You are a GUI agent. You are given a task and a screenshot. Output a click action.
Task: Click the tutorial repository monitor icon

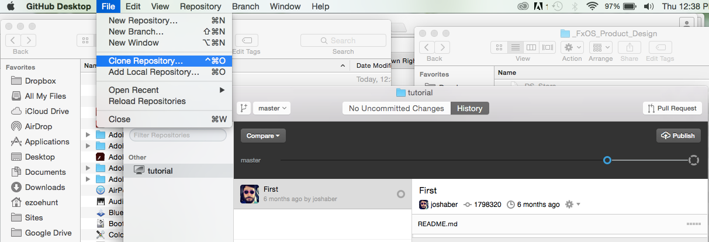[x=139, y=171]
